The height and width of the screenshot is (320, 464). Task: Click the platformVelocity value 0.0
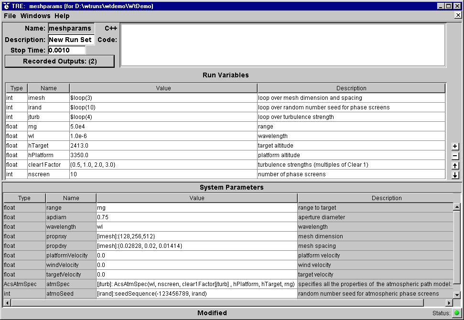pos(197,256)
